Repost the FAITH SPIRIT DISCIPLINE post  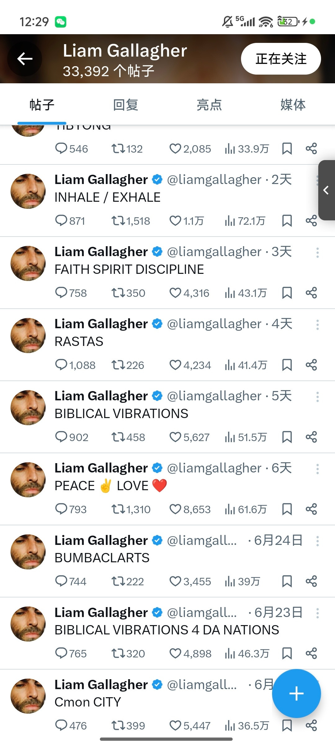128,293
